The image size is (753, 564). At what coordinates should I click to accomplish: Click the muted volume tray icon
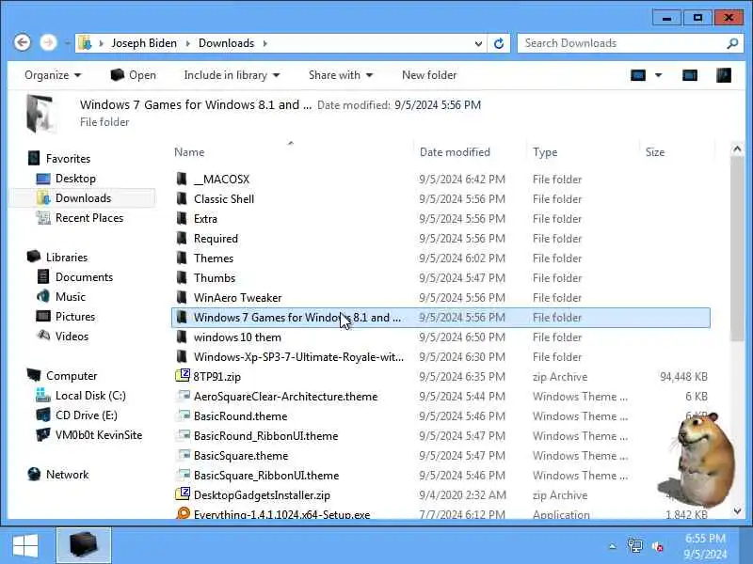pyautogui.click(x=657, y=546)
